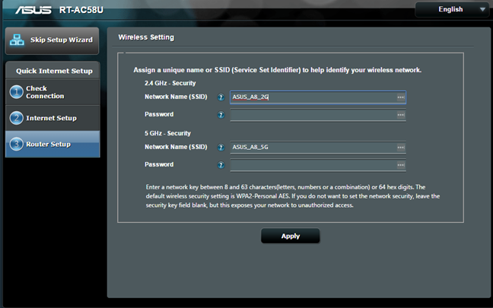Click the Skip Setup Wizard button
The width and height of the screenshot is (493, 308).
pos(52,40)
